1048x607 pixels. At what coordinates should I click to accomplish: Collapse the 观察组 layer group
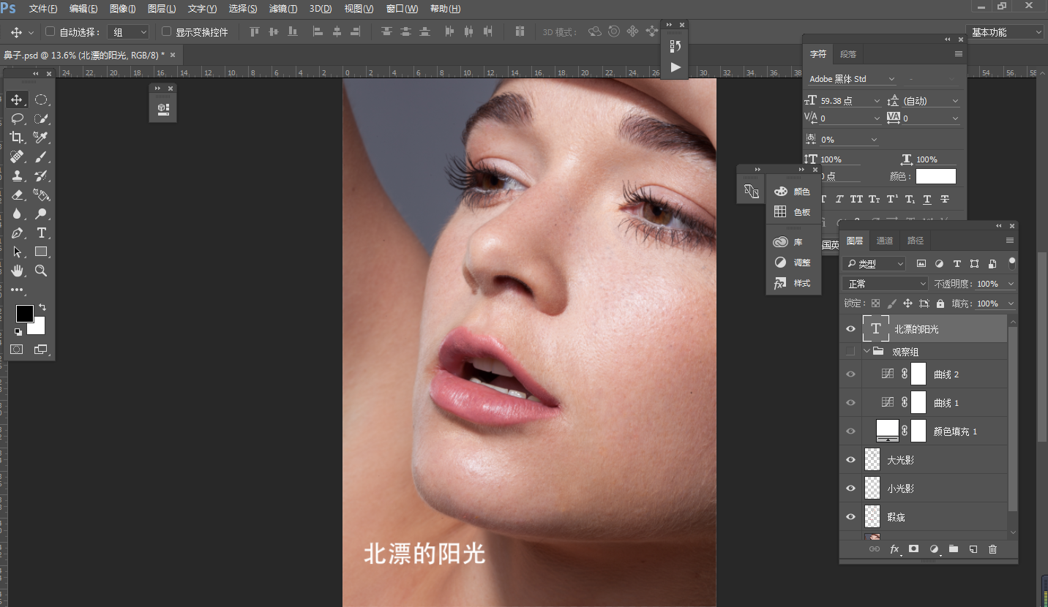[x=867, y=352]
